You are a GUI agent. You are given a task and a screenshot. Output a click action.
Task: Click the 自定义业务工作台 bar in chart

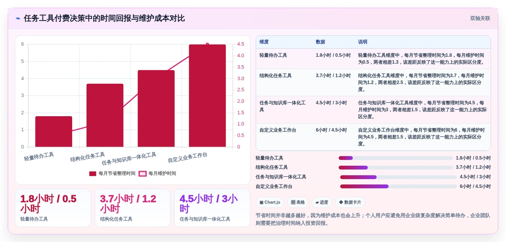click(207, 95)
